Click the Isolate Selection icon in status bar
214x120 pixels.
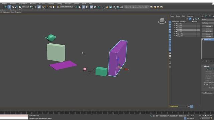point(151,116)
